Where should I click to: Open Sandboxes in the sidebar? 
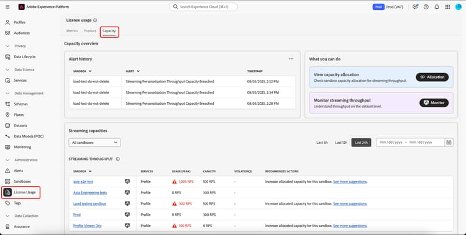click(x=22, y=181)
